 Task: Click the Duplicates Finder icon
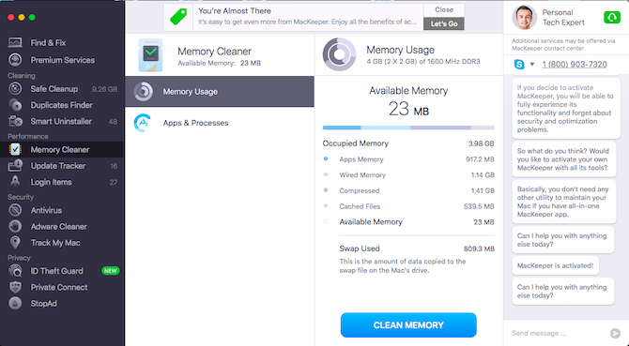pos(15,105)
